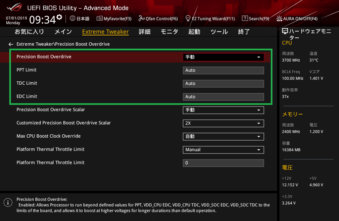
Task: Click the EDC Limit label
Action: [x=27, y=96]
